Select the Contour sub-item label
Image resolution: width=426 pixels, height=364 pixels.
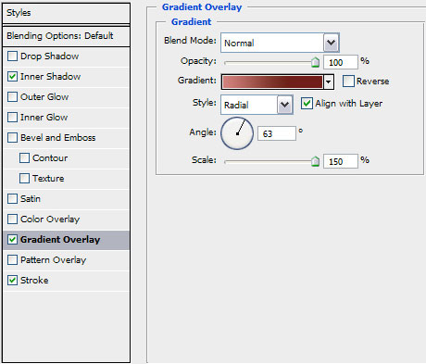[x=50, y=158]
